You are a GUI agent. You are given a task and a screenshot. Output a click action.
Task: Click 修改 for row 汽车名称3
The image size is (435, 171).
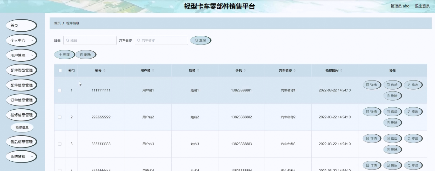[x=413, y=138]
